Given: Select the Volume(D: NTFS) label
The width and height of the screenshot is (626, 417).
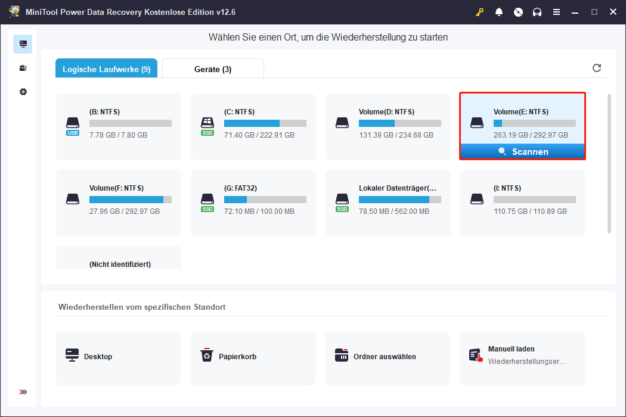Looking at the screenshot, I should click(x=386, y=112).
